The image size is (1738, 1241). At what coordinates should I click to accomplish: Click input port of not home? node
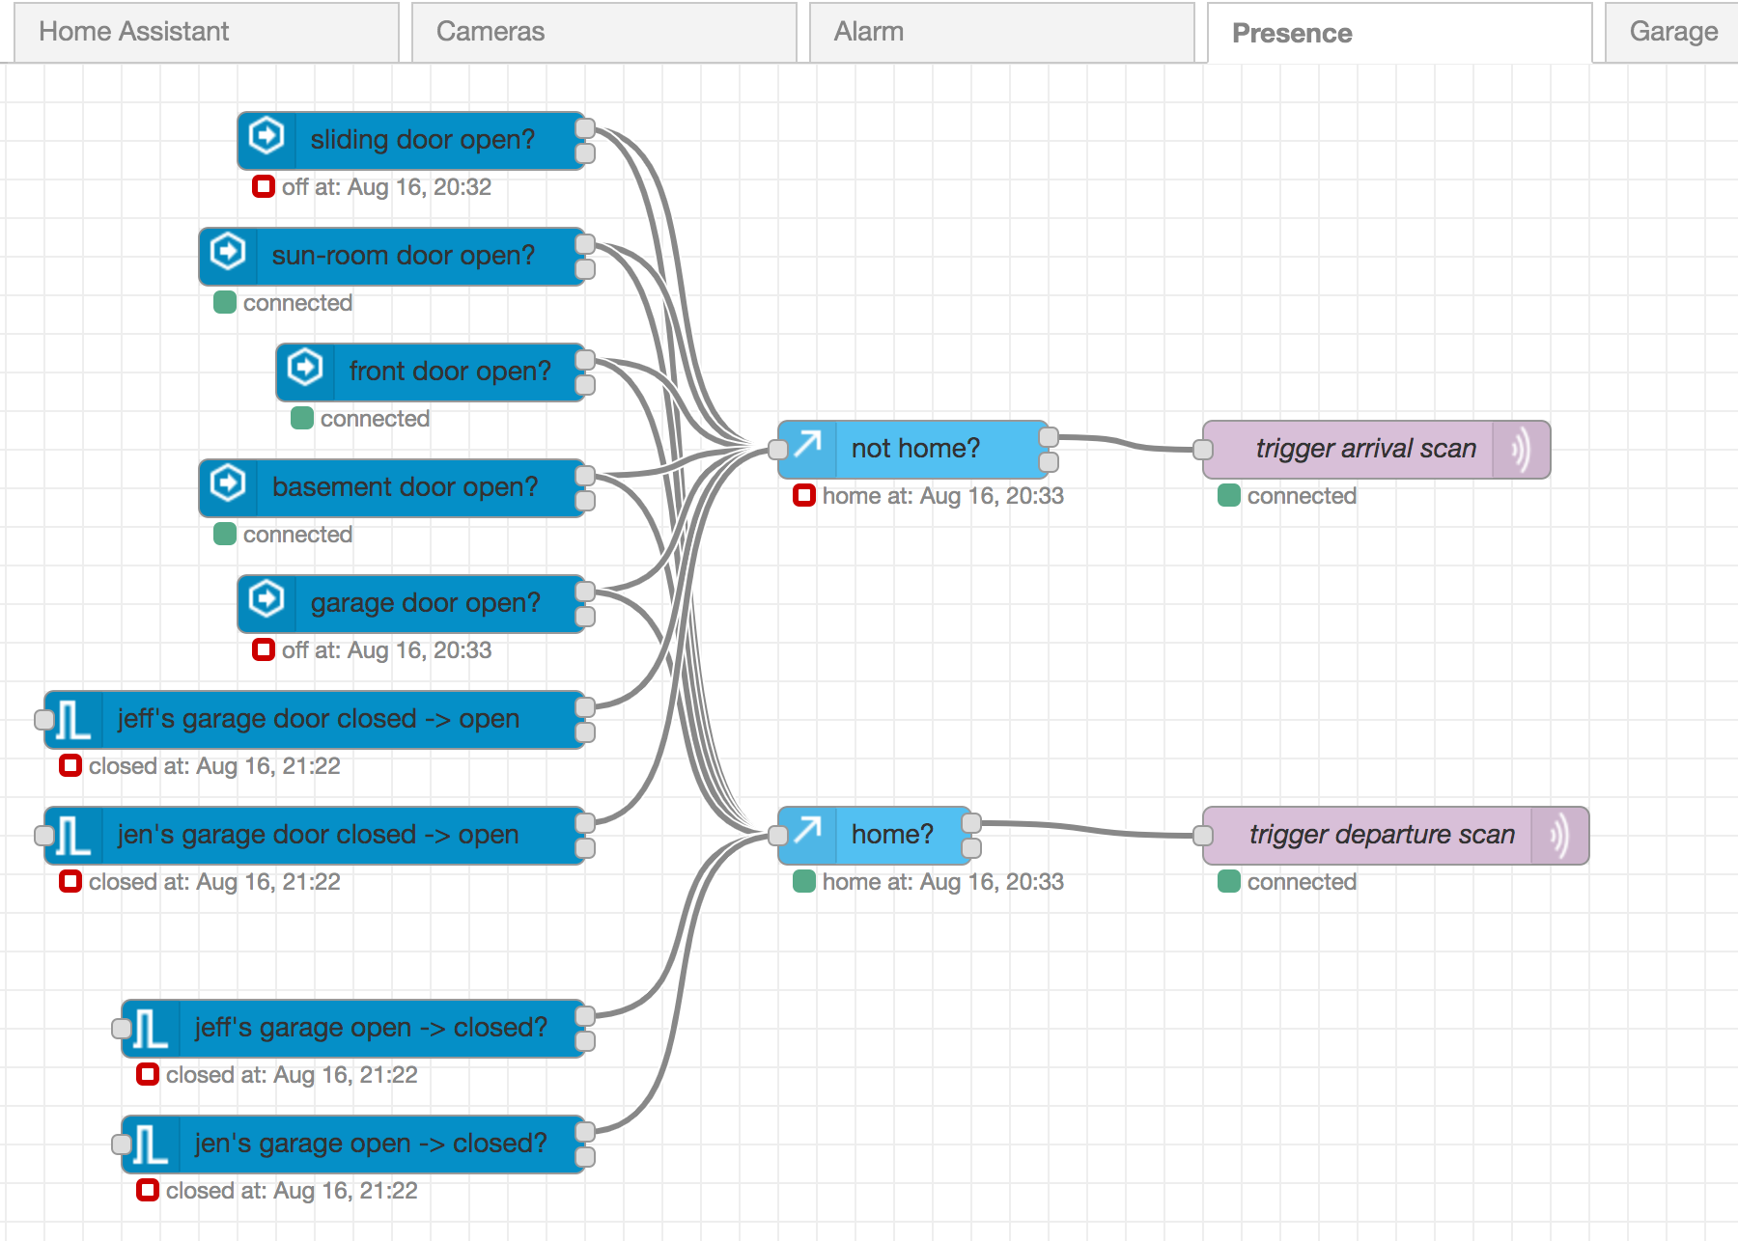point(778,450)
